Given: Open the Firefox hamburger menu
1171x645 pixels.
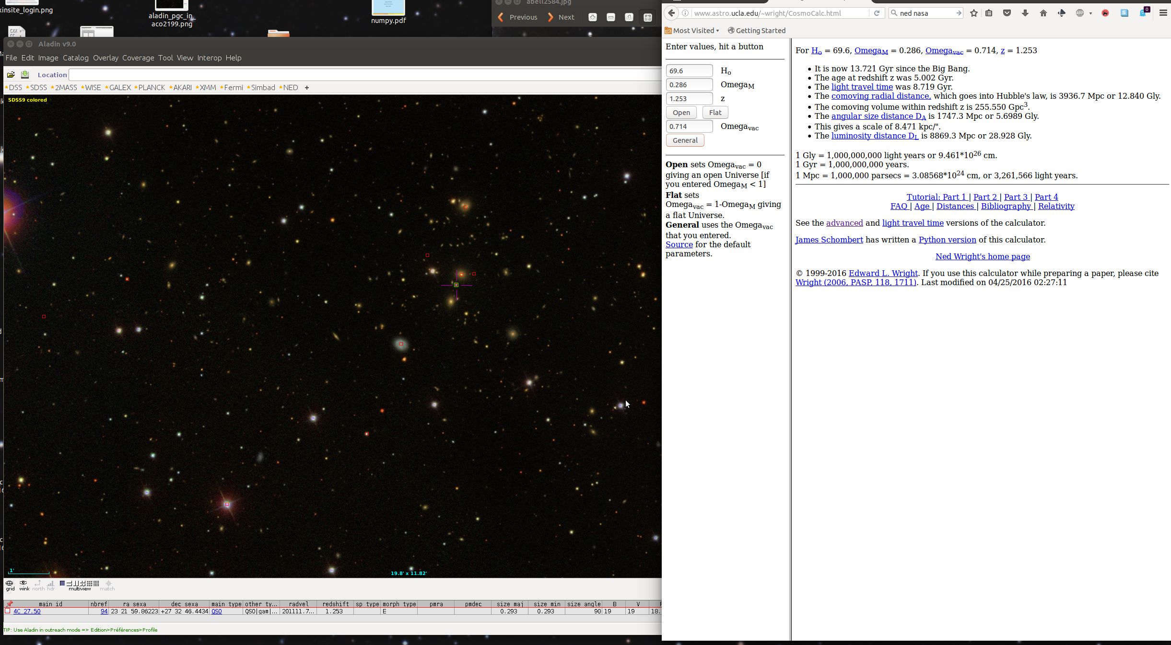Looking at the screenshot, I should click(1163, 13).
